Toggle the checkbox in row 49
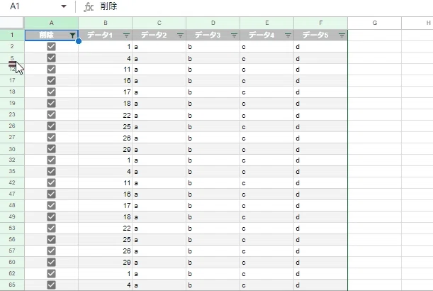Image resolution: width=433 pixels, height=291 pixels. coord(51,216)
